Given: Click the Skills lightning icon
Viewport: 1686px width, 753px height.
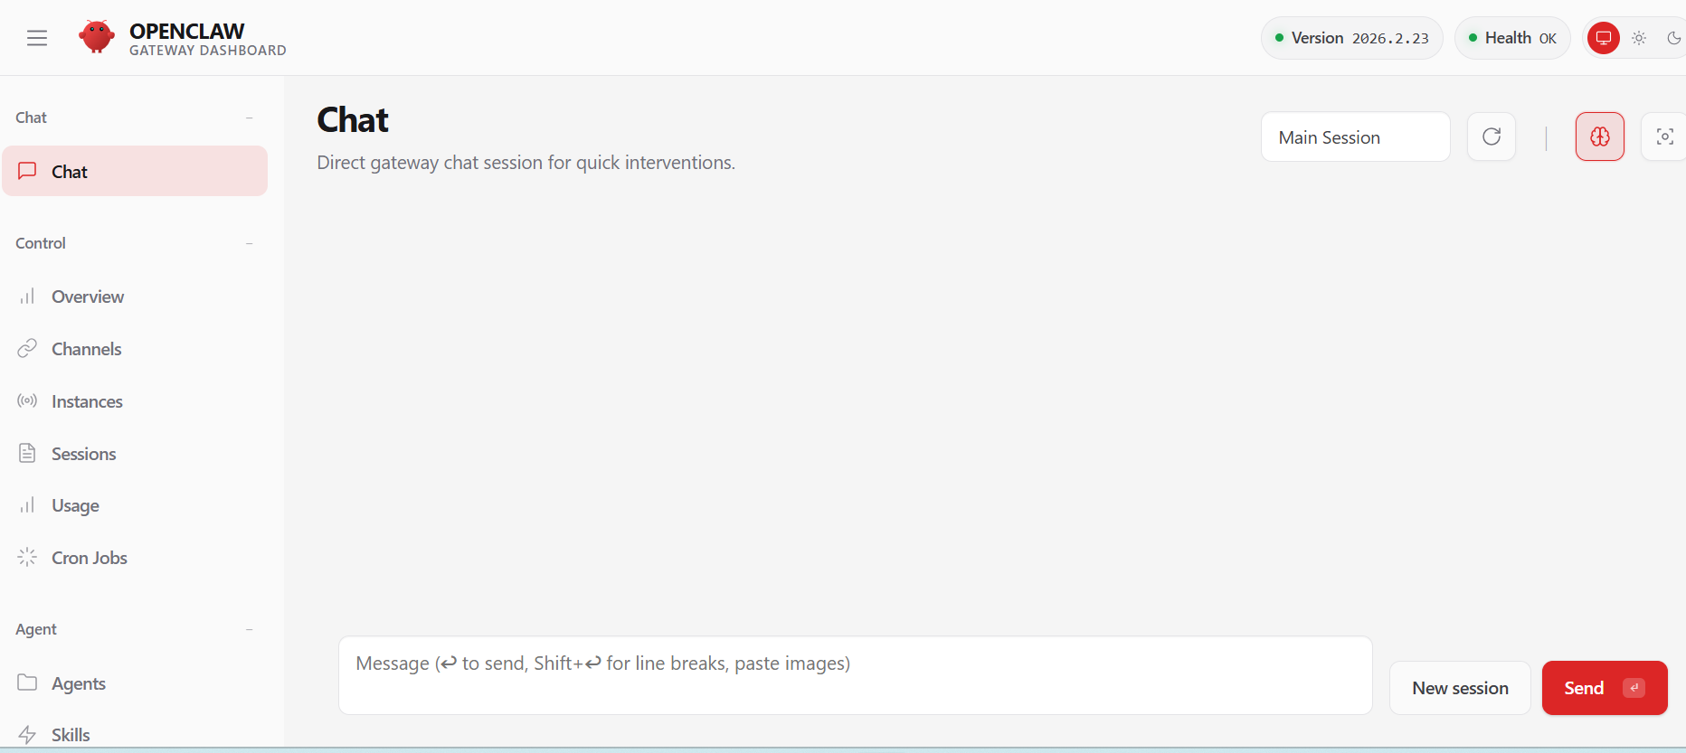Looking at the screenshot, I should [27, 735].
